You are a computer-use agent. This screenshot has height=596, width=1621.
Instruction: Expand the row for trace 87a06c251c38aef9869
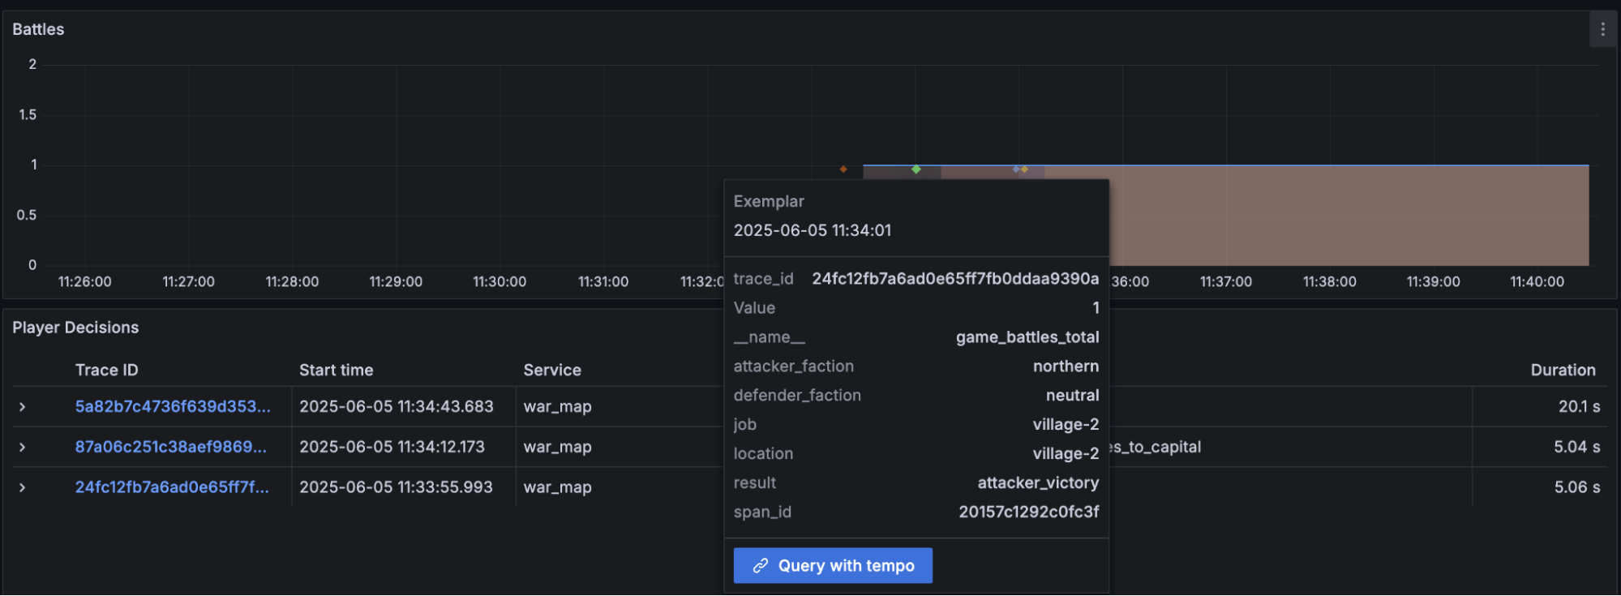pos(23,447)
